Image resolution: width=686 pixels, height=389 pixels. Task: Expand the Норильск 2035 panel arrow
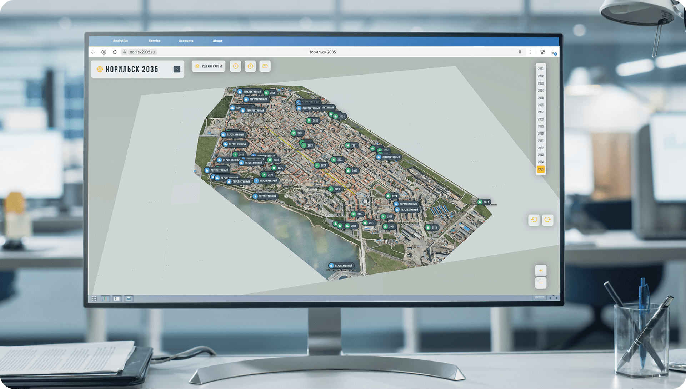pyautogui.click(x=177, y=69)
